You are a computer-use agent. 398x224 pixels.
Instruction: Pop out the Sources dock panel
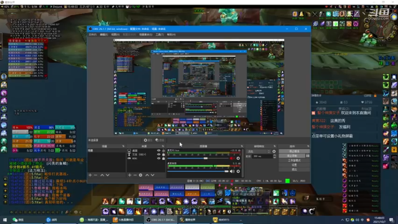point(163,146)
